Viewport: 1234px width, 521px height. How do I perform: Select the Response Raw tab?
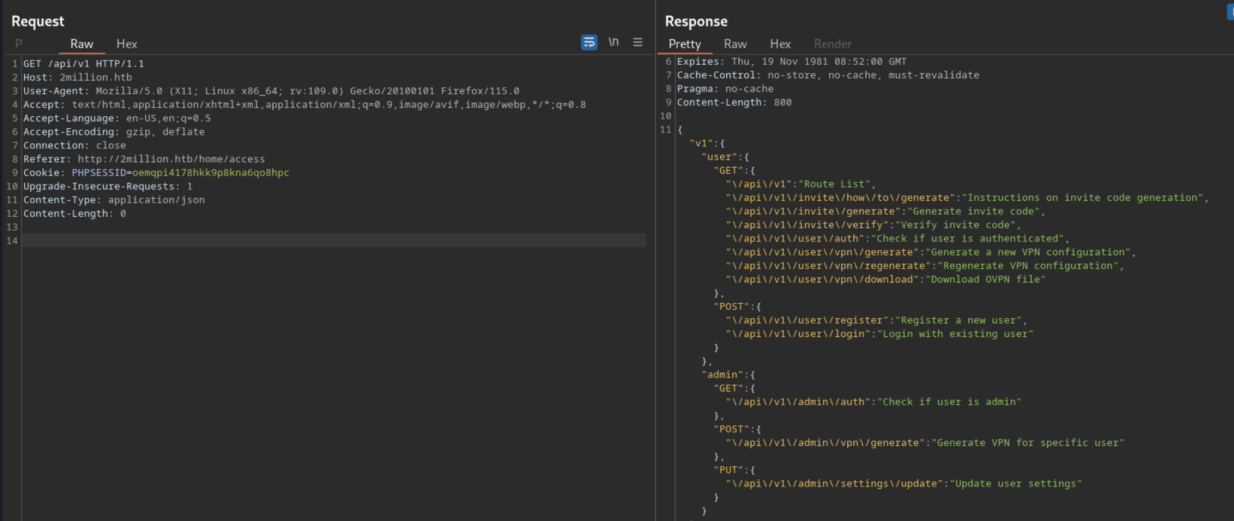pyautogui.click(x=735, y=44)
